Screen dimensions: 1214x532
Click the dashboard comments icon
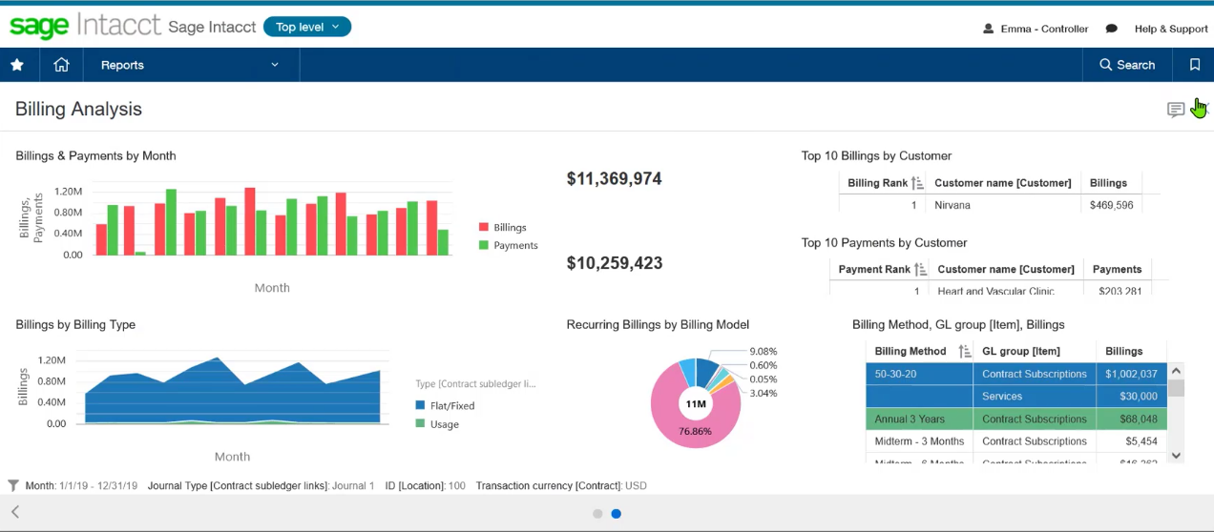point(1176,110)
